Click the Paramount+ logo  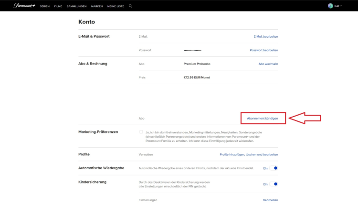[x=24, y=6]
